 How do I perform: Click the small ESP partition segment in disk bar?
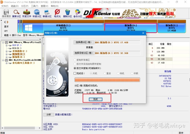coord(18,27)
